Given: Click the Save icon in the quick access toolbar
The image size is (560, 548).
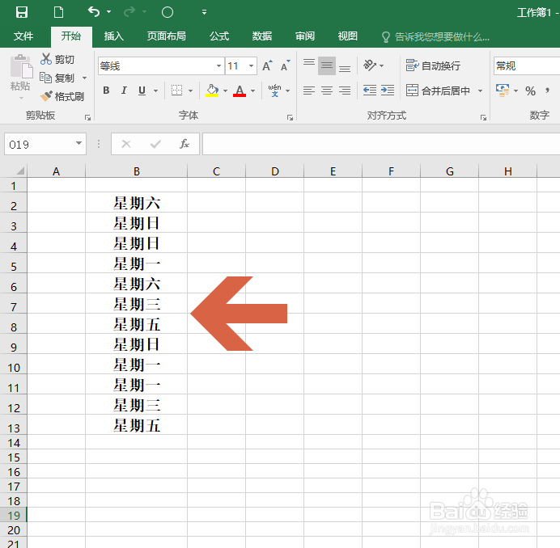Looking at the screenshot, I should pyautogui.click(x=22, y=12).
